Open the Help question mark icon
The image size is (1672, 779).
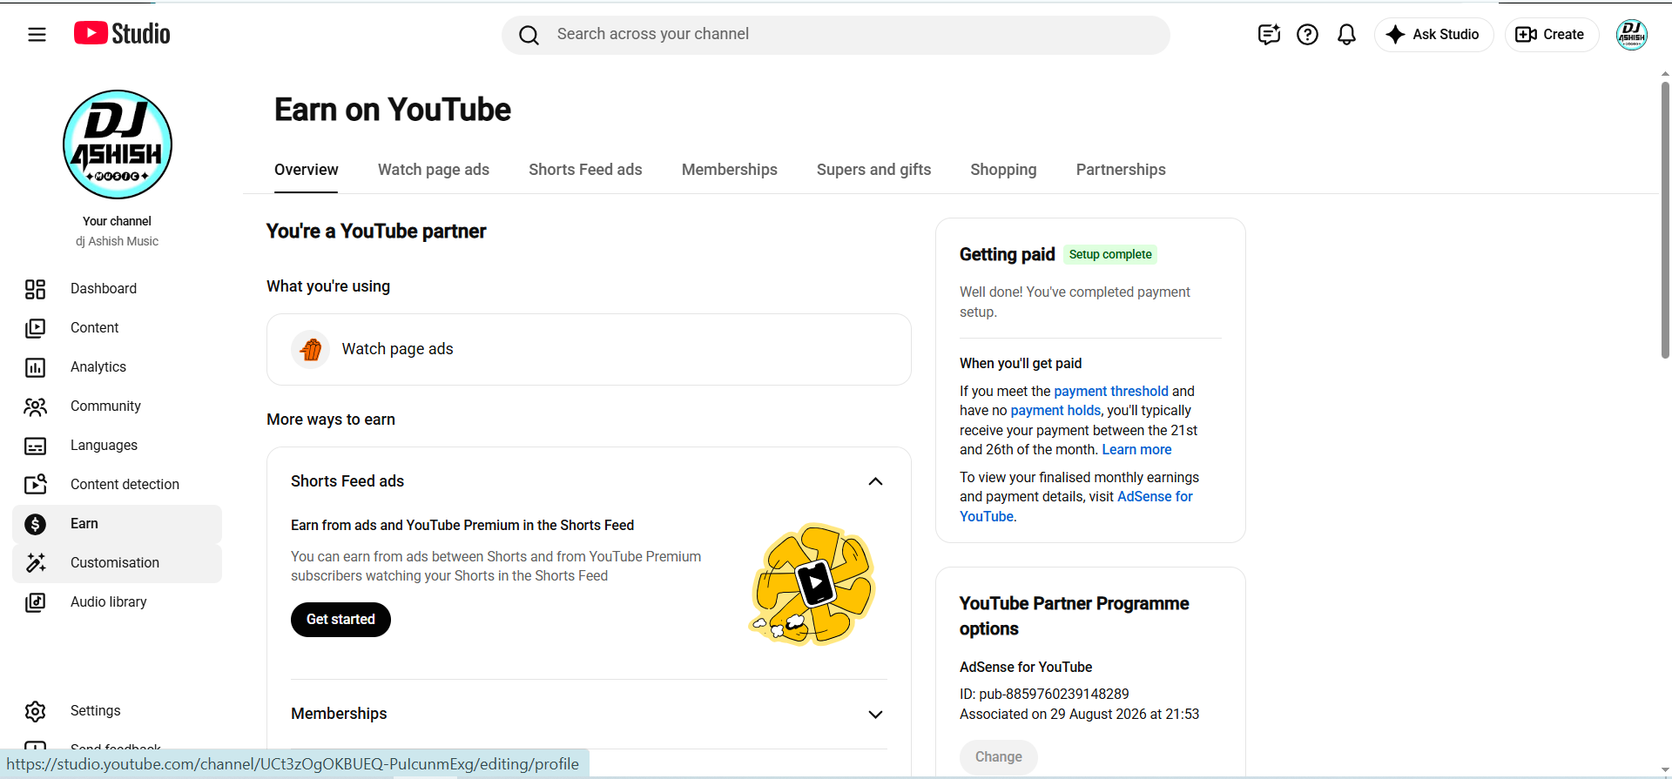pyautogui.click(x=1307, y=35)
